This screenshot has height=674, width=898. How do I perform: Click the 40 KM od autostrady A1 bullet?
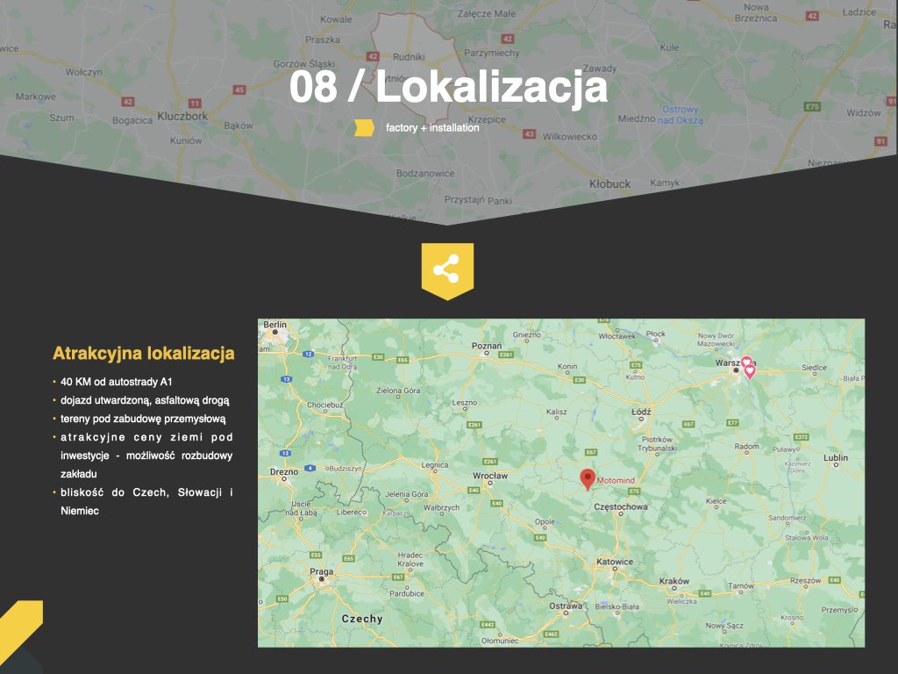pyautogui.click(x=118, y=382)
